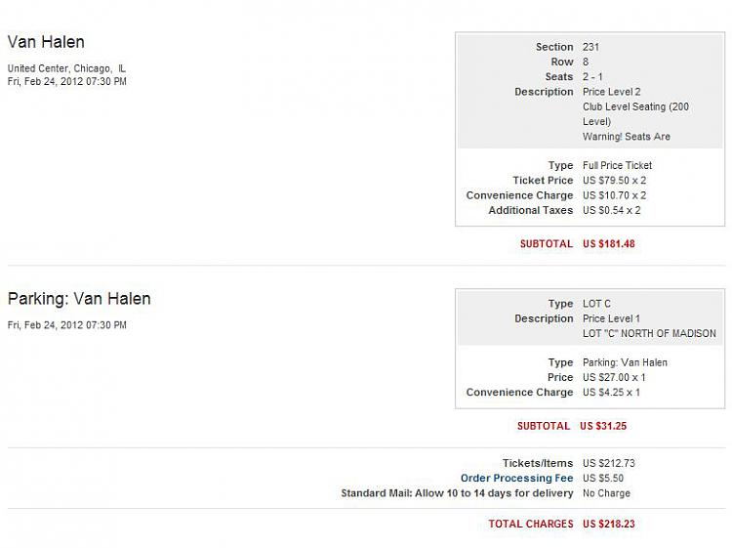Click the Tickets/Items US $212.73 amount
This screenshot has height=548, width=732.
tap(609, 463)
